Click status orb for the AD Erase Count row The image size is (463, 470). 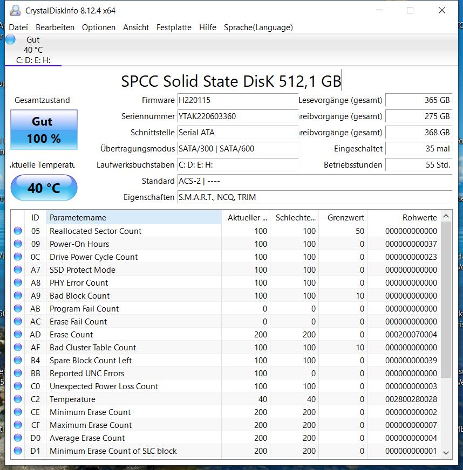[18, 334]
